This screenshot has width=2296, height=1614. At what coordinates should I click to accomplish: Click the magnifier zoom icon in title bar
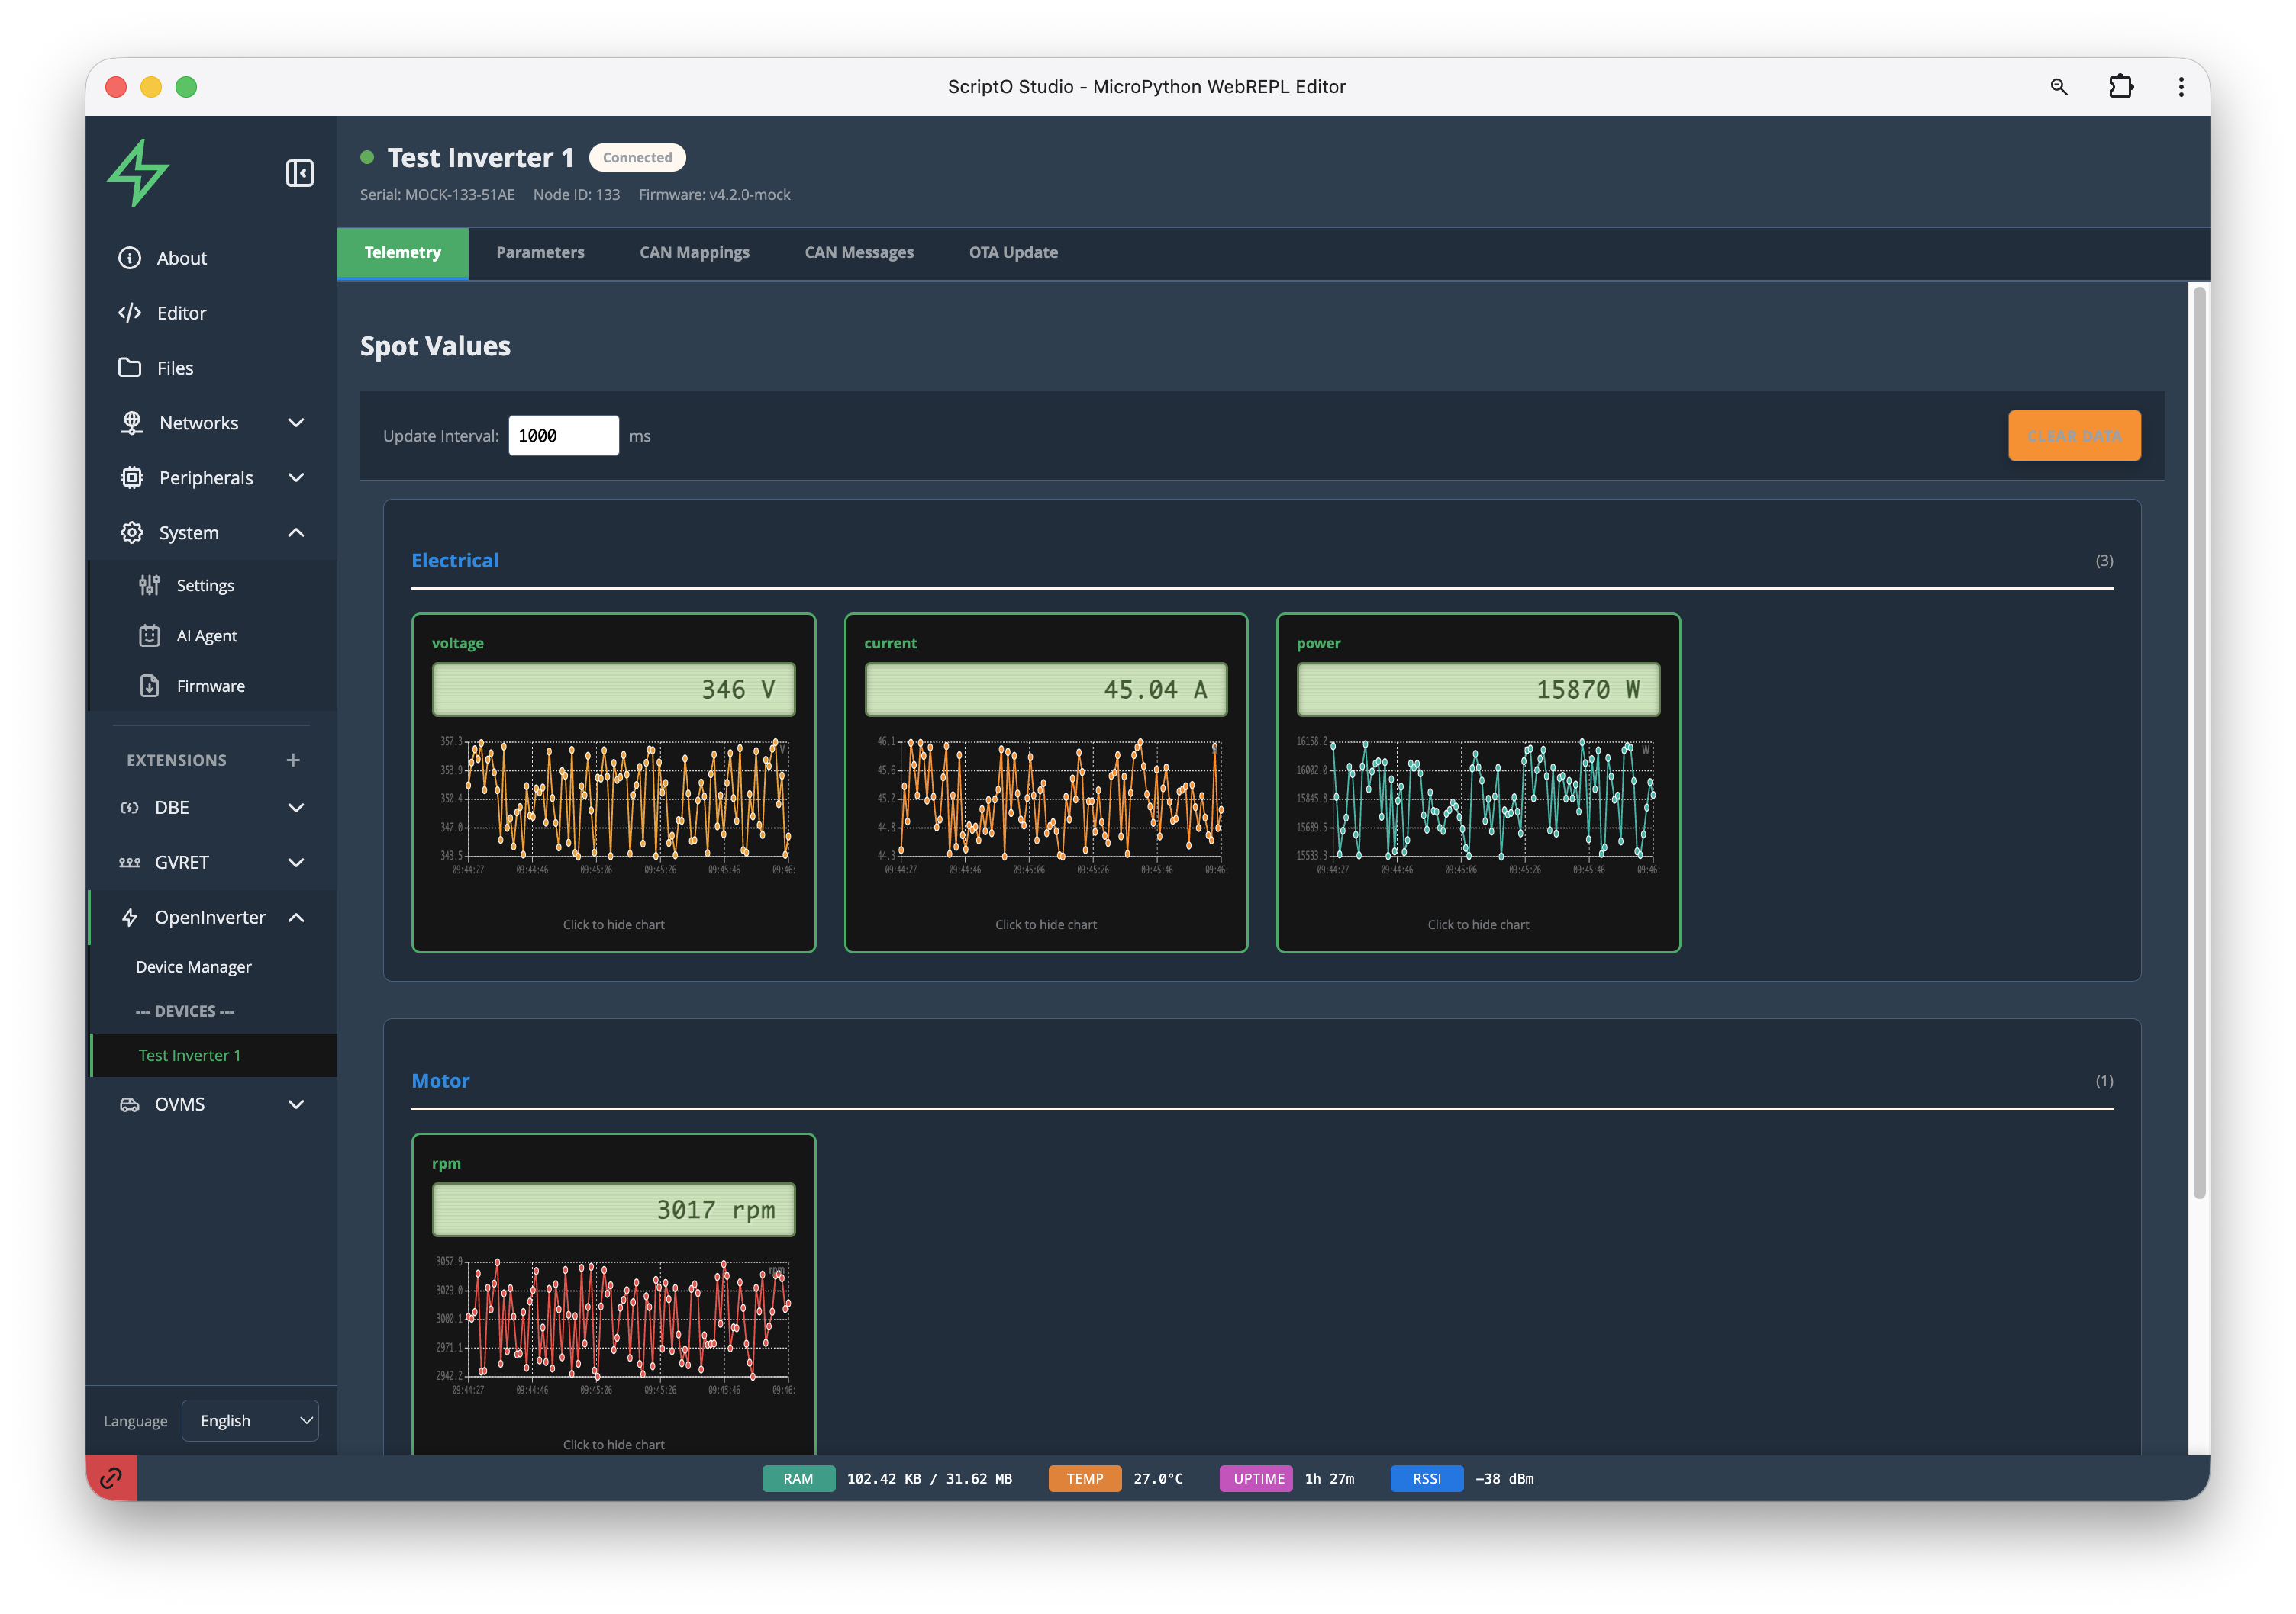[2058, 87]
